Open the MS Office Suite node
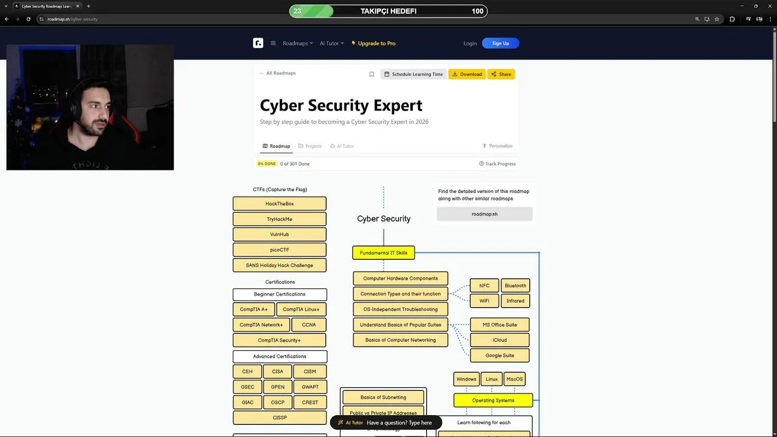 pos(500,325)
